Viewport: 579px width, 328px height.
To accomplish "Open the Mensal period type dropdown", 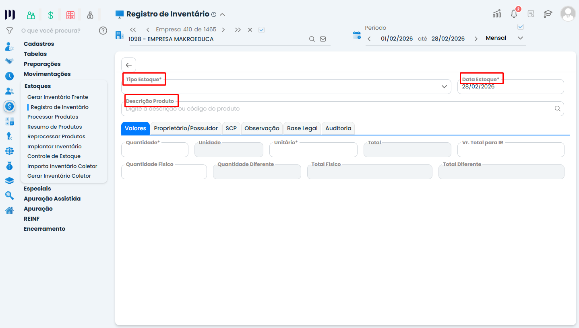I will (x=505, y=38).
